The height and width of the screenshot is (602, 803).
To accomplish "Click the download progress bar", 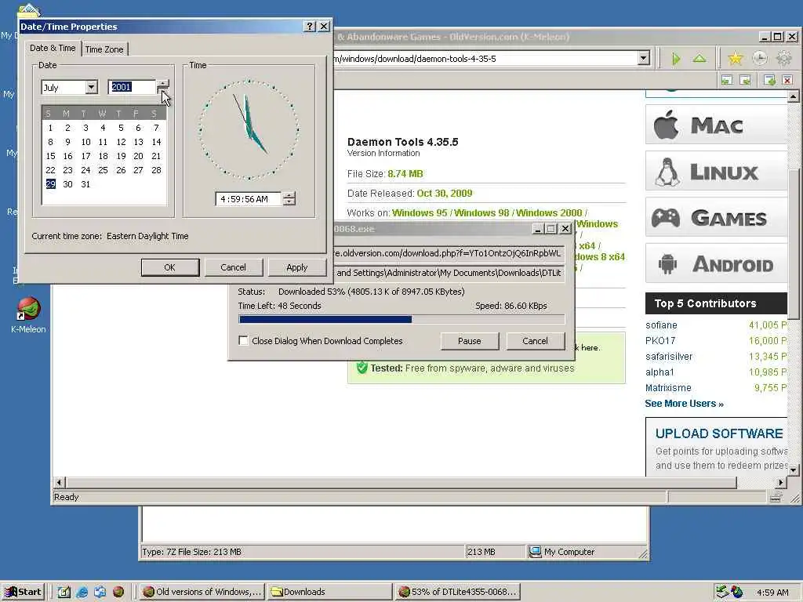I will click(x=401, y=320).
